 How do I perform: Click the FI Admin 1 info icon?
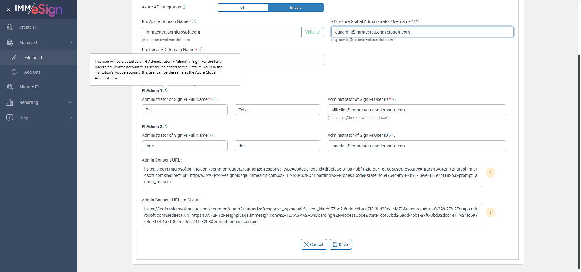165,90
